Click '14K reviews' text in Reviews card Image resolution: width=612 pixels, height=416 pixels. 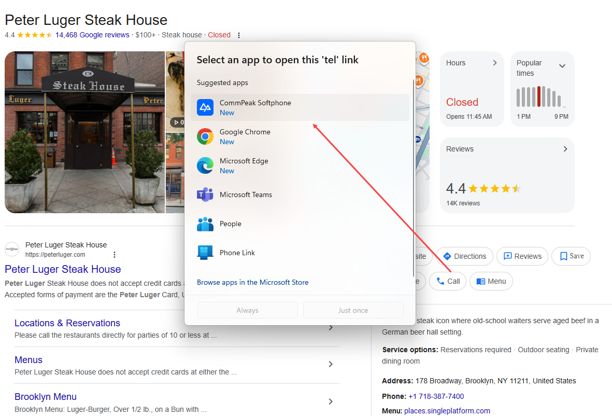click(x=463, y=203)
